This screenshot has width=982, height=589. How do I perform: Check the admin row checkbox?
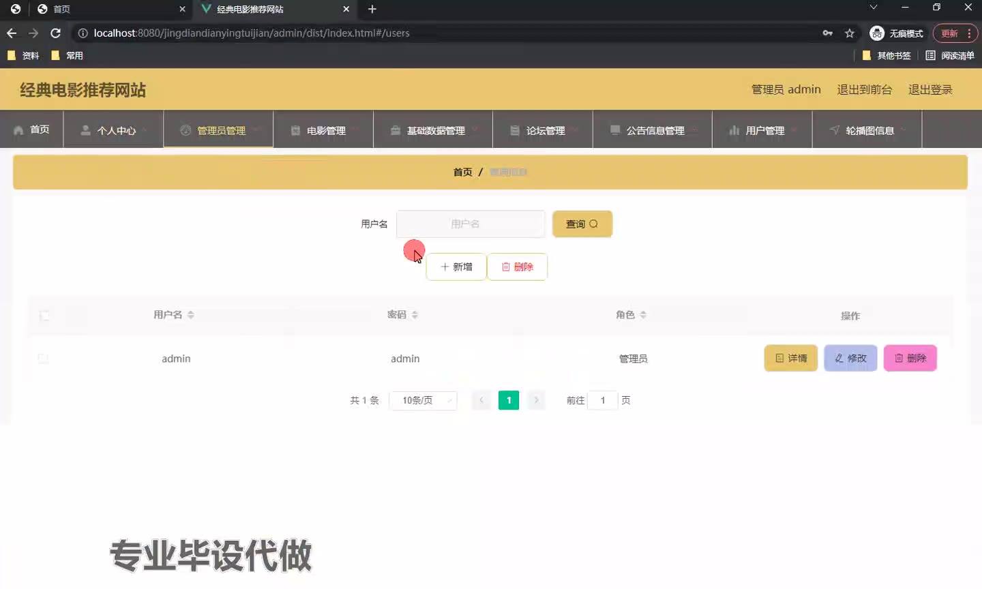(x=43, y=359)
